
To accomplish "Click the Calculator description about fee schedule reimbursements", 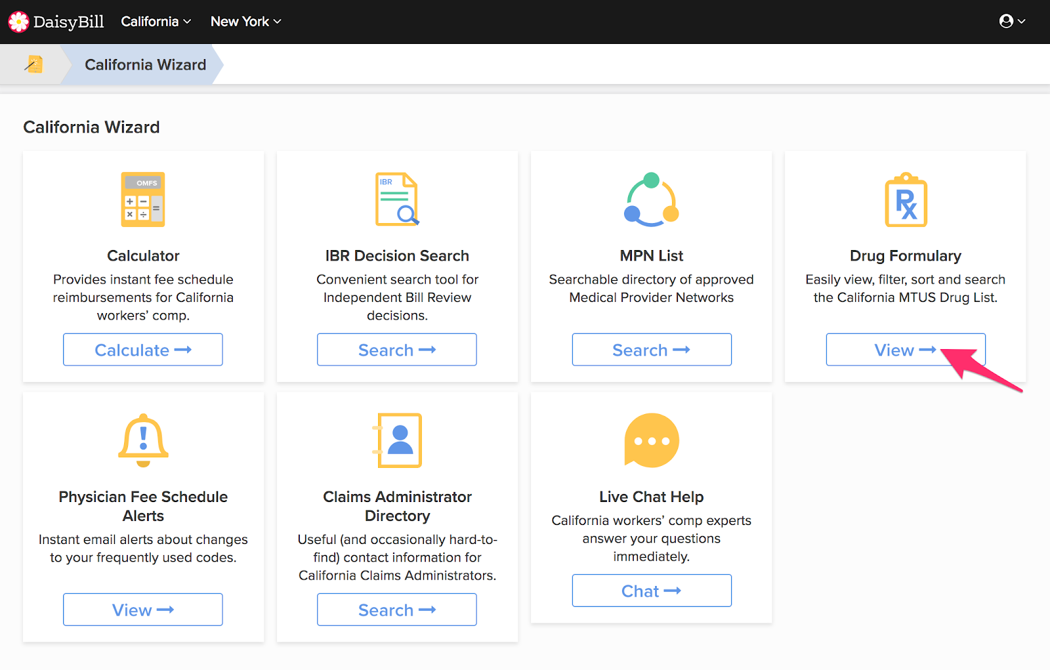I will (143, 297).
